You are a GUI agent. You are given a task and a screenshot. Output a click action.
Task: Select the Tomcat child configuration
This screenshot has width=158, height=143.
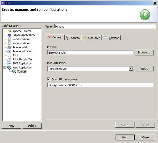22,71
